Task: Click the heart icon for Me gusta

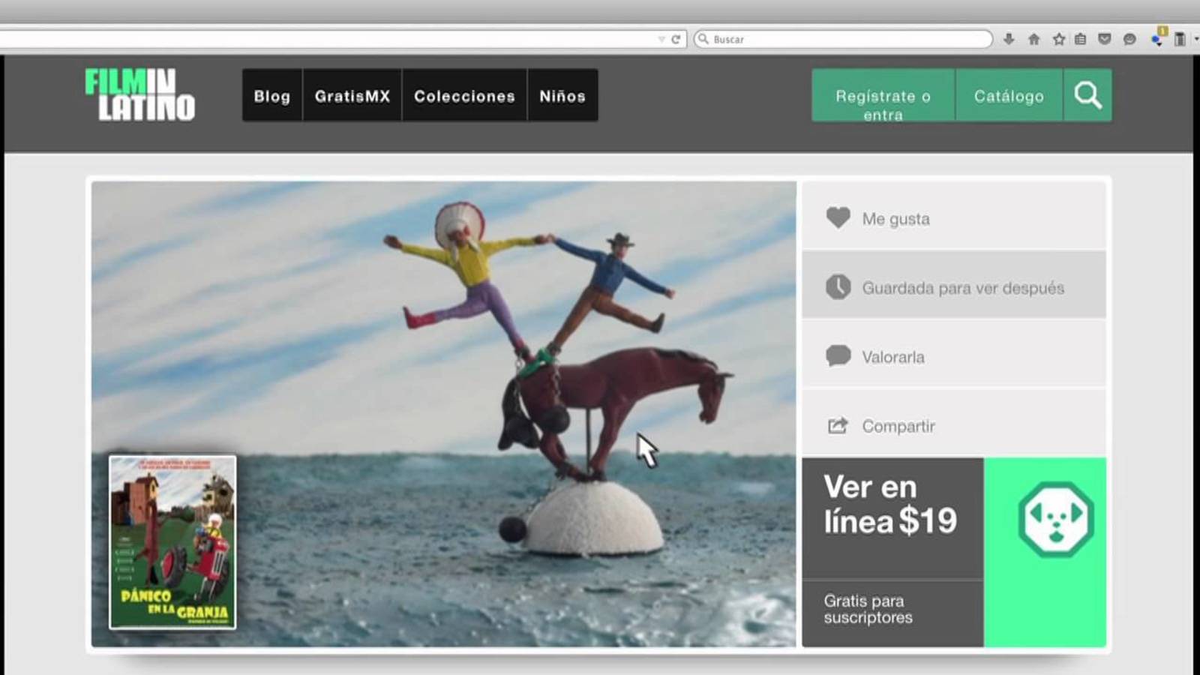Action: click(x=838, y=217)
